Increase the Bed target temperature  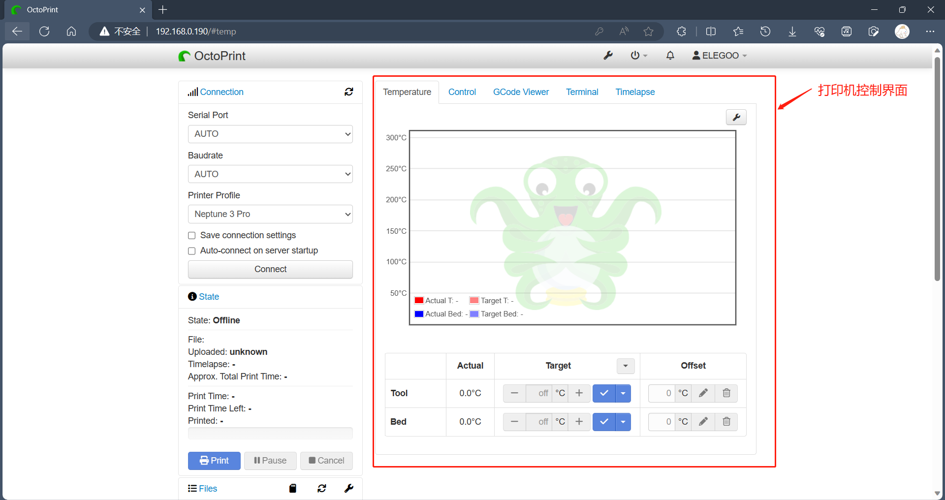(x=579, y=422)
